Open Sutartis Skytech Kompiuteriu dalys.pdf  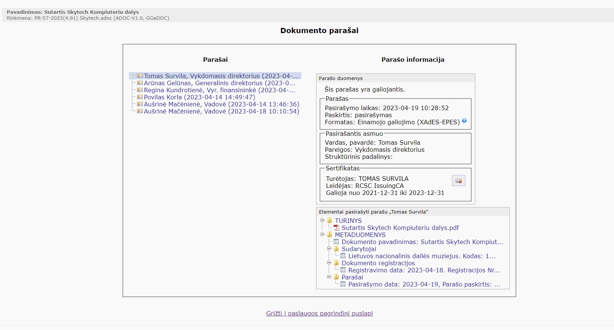click(x=400, y=228)
